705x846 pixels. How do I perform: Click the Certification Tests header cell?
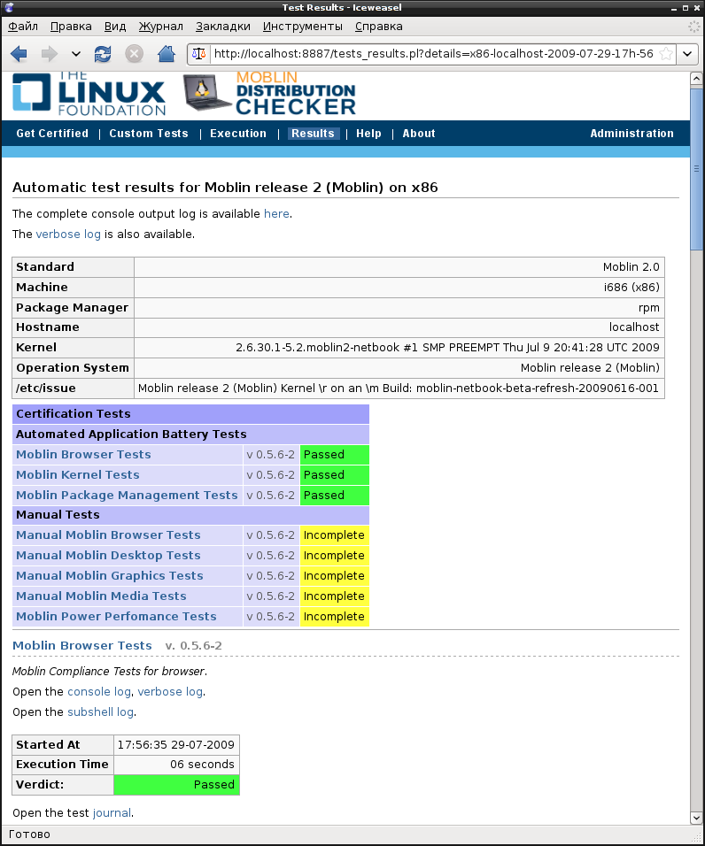click(190, 414)
